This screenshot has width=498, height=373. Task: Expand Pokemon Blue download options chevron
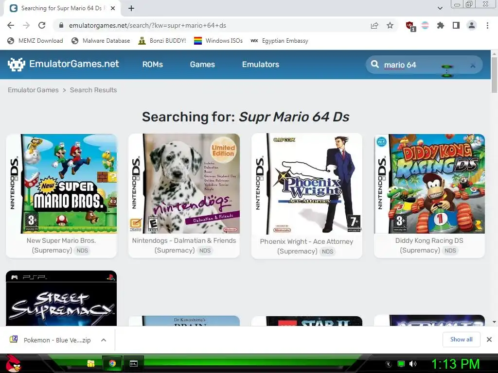click(x=104, y=340)
